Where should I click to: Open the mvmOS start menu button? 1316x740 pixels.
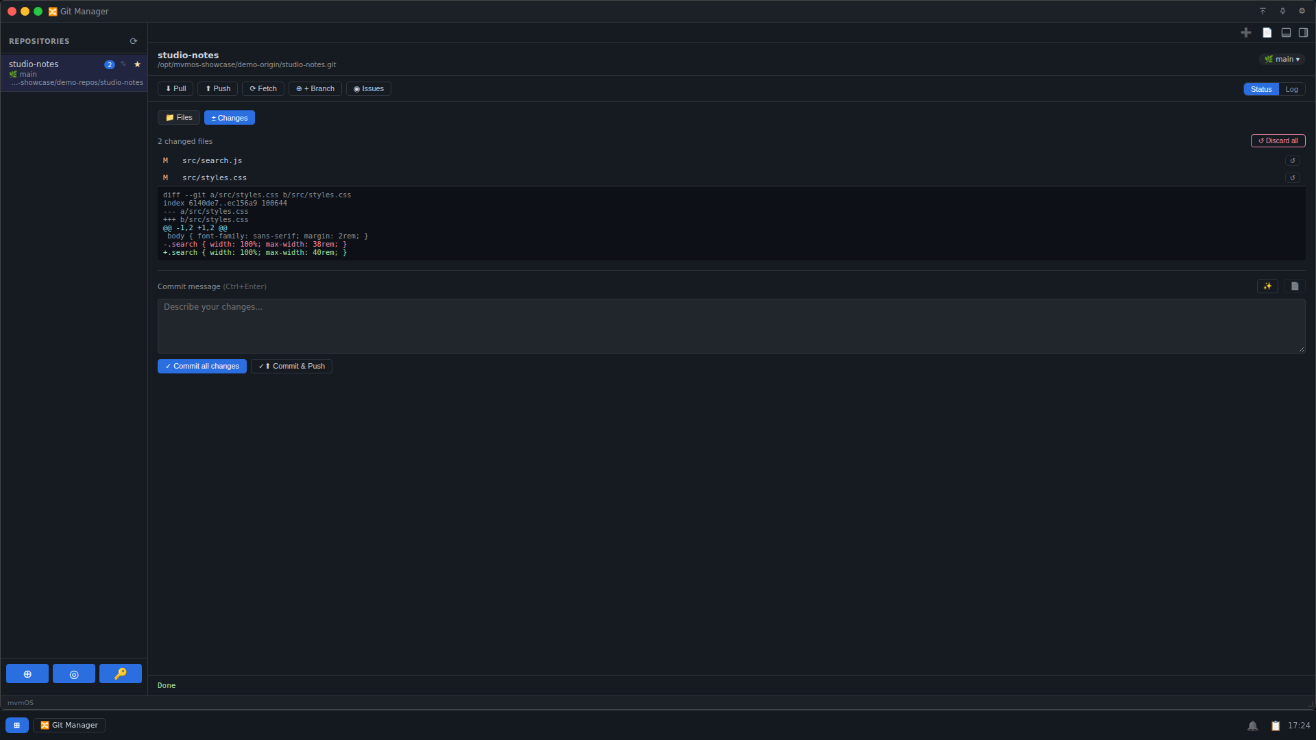coord(17,725)
